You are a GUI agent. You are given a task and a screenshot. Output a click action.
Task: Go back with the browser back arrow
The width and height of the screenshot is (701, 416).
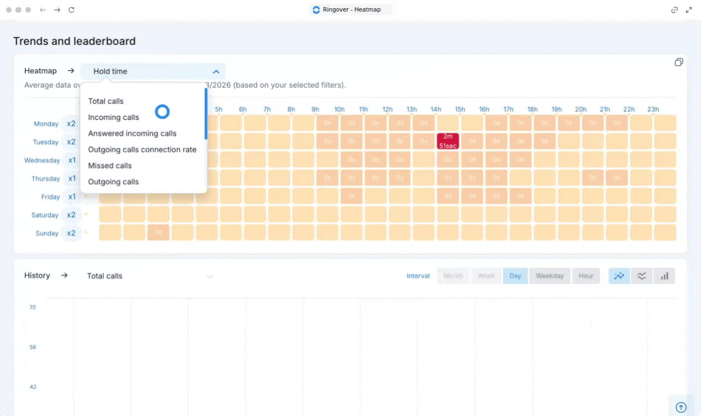click(x=43, y=10)
